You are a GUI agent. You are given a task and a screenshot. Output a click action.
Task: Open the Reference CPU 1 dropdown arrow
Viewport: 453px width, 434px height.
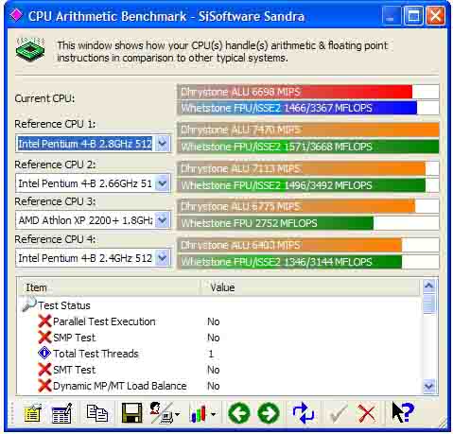pyautogui.click(x=162, y=144)
